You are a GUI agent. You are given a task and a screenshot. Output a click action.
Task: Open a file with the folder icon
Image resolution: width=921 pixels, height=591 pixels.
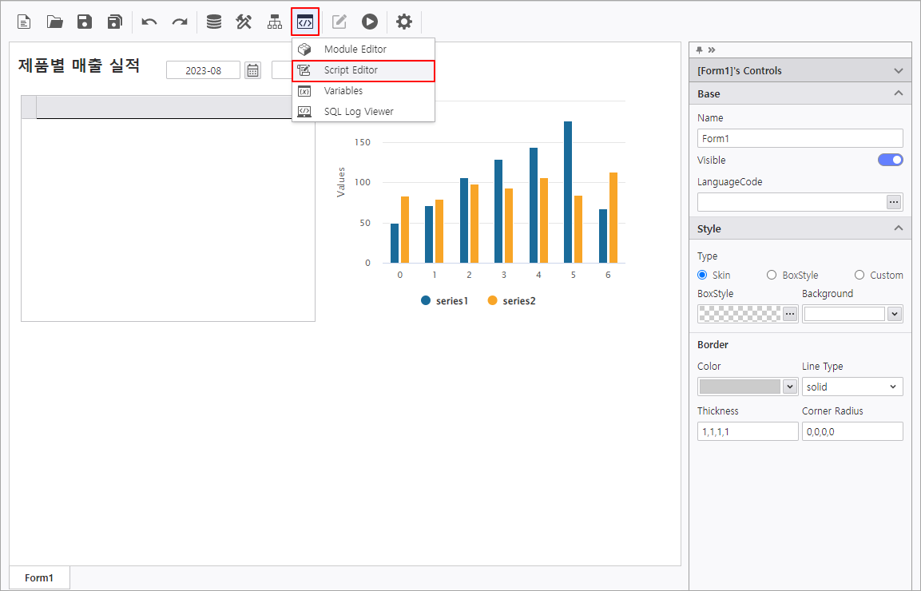click(54, 22)
